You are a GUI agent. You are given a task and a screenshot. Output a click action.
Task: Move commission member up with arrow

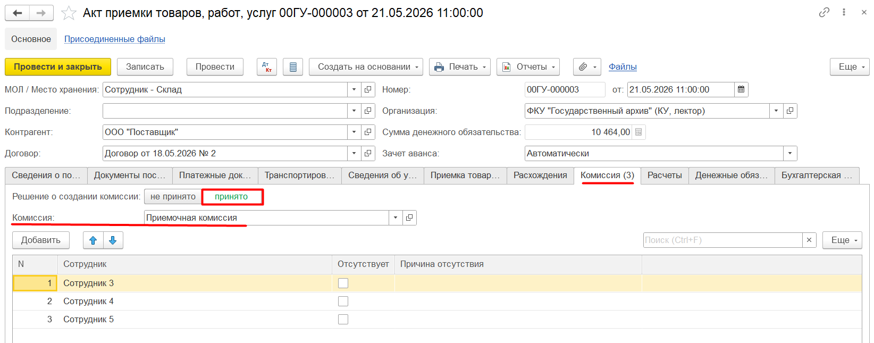pyautogui.click(x=93, y=240)
